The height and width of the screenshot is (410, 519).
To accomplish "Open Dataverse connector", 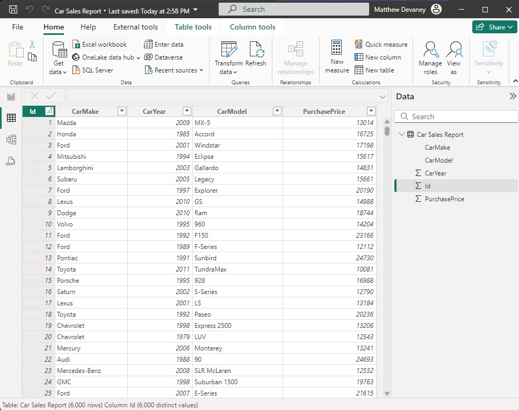I will (x=163, y=57).
